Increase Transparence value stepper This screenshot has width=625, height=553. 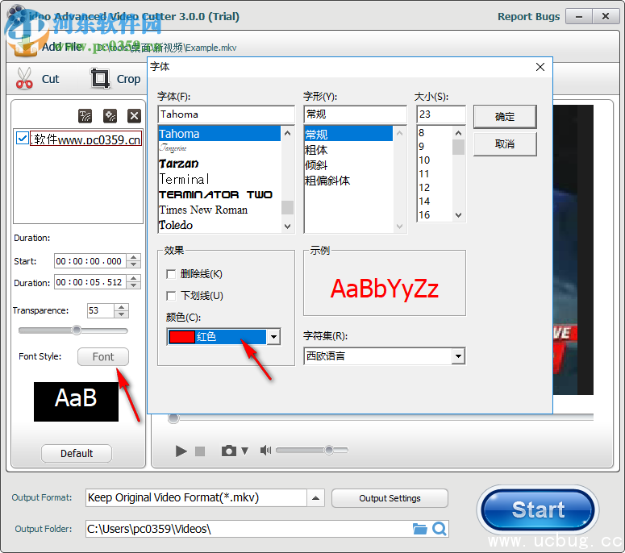(x=121, y=307)
